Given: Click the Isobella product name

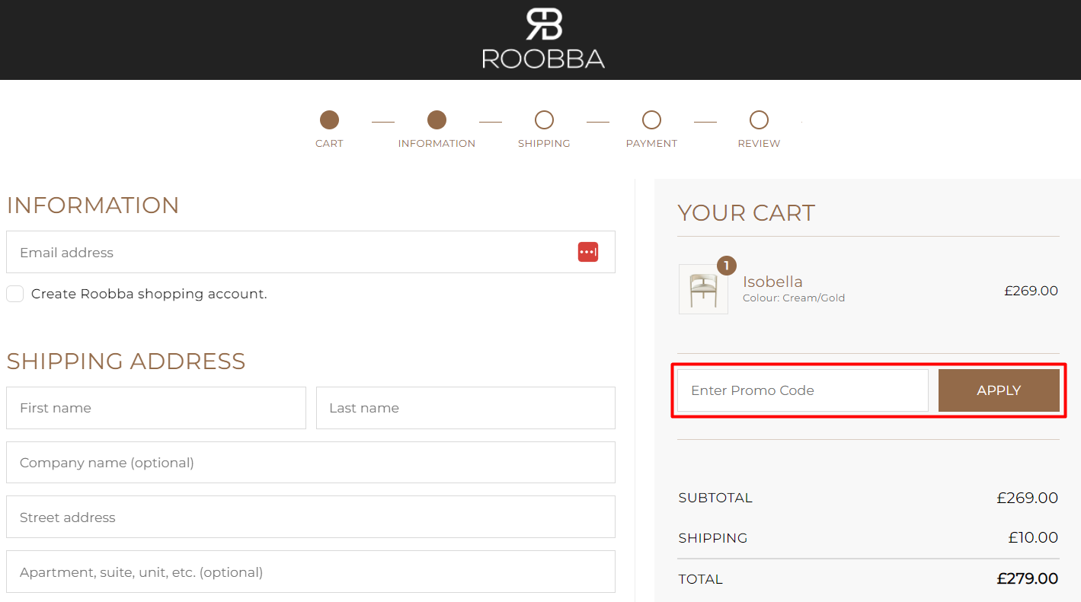Looking at the screenshot, I should pyautogui.click(x=772, y=282).
